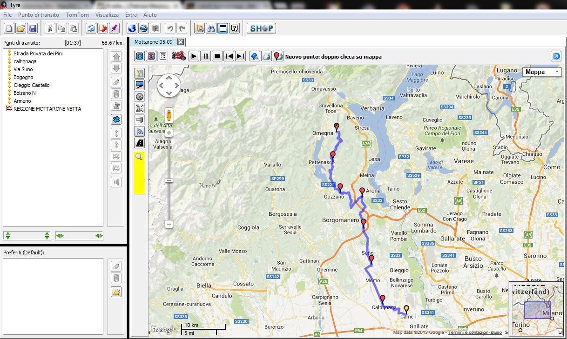
Task: Click the road view icon in map sidebar
Action: click(x=139, y=143)
